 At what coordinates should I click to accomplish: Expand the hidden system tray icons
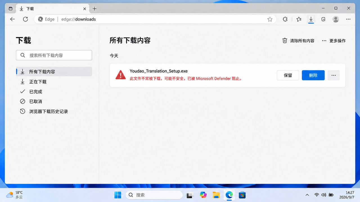307,195
